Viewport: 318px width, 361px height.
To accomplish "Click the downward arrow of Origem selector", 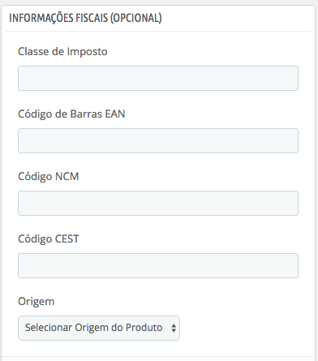I will 174,331.
